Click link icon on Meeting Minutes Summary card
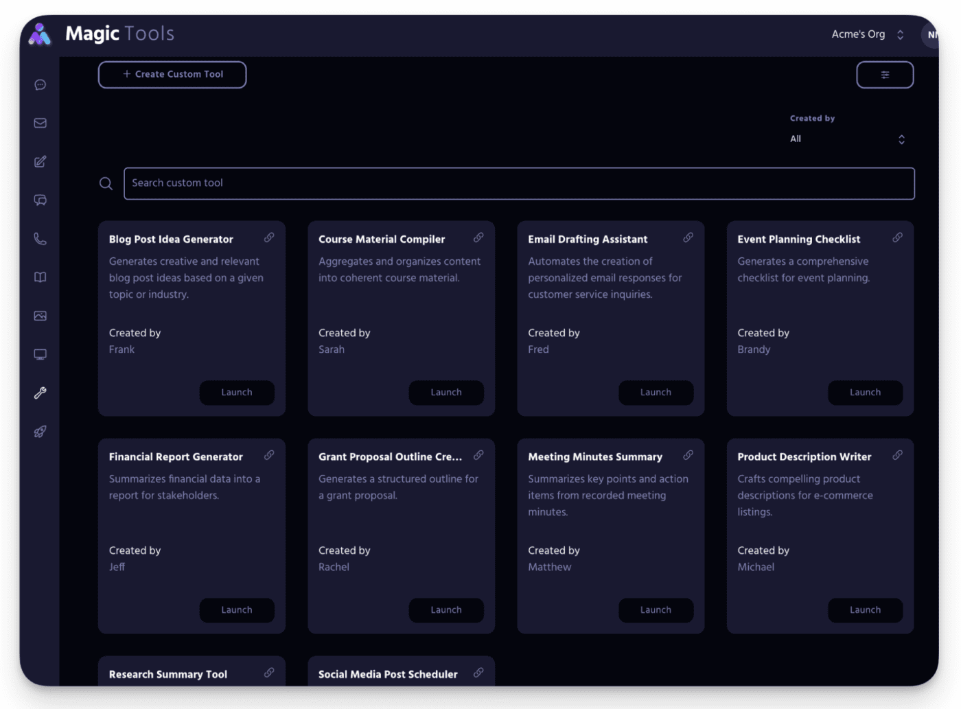The height and width of the screenshot is (709, 961). tap(688, 455)
